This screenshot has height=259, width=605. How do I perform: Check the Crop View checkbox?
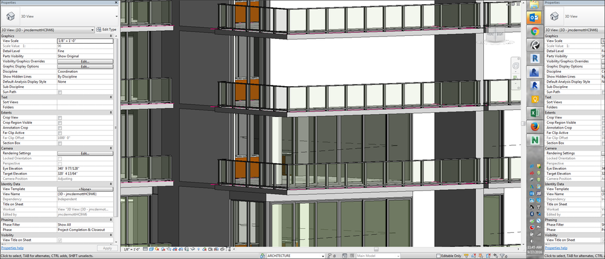60,118
